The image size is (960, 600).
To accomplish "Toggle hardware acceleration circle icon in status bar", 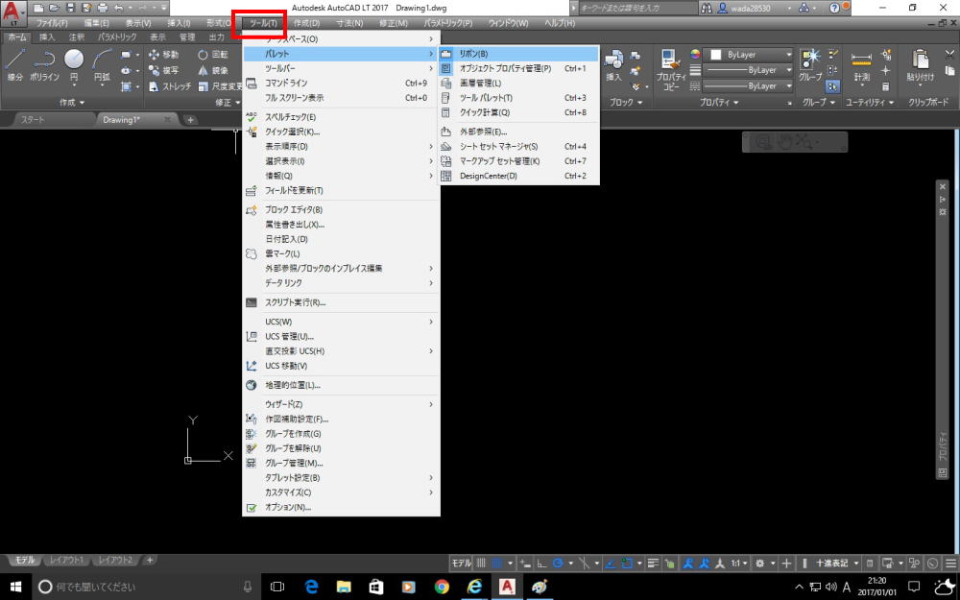I will pos(933,564).
